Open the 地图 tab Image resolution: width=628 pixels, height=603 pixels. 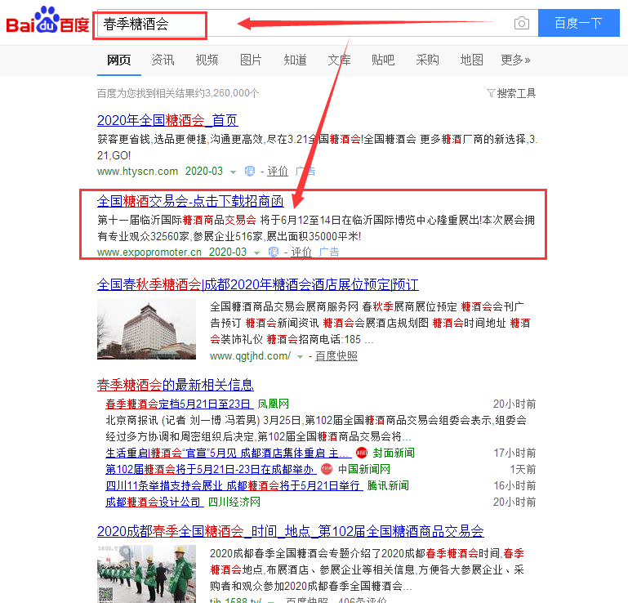[x=471, y=60]
